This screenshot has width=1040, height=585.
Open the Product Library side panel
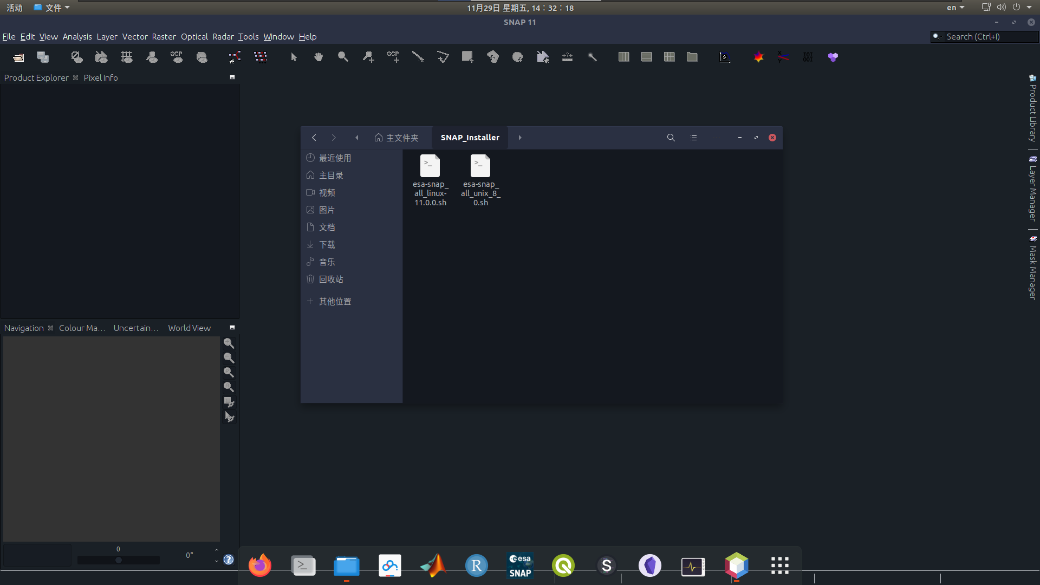(1033, 108)
